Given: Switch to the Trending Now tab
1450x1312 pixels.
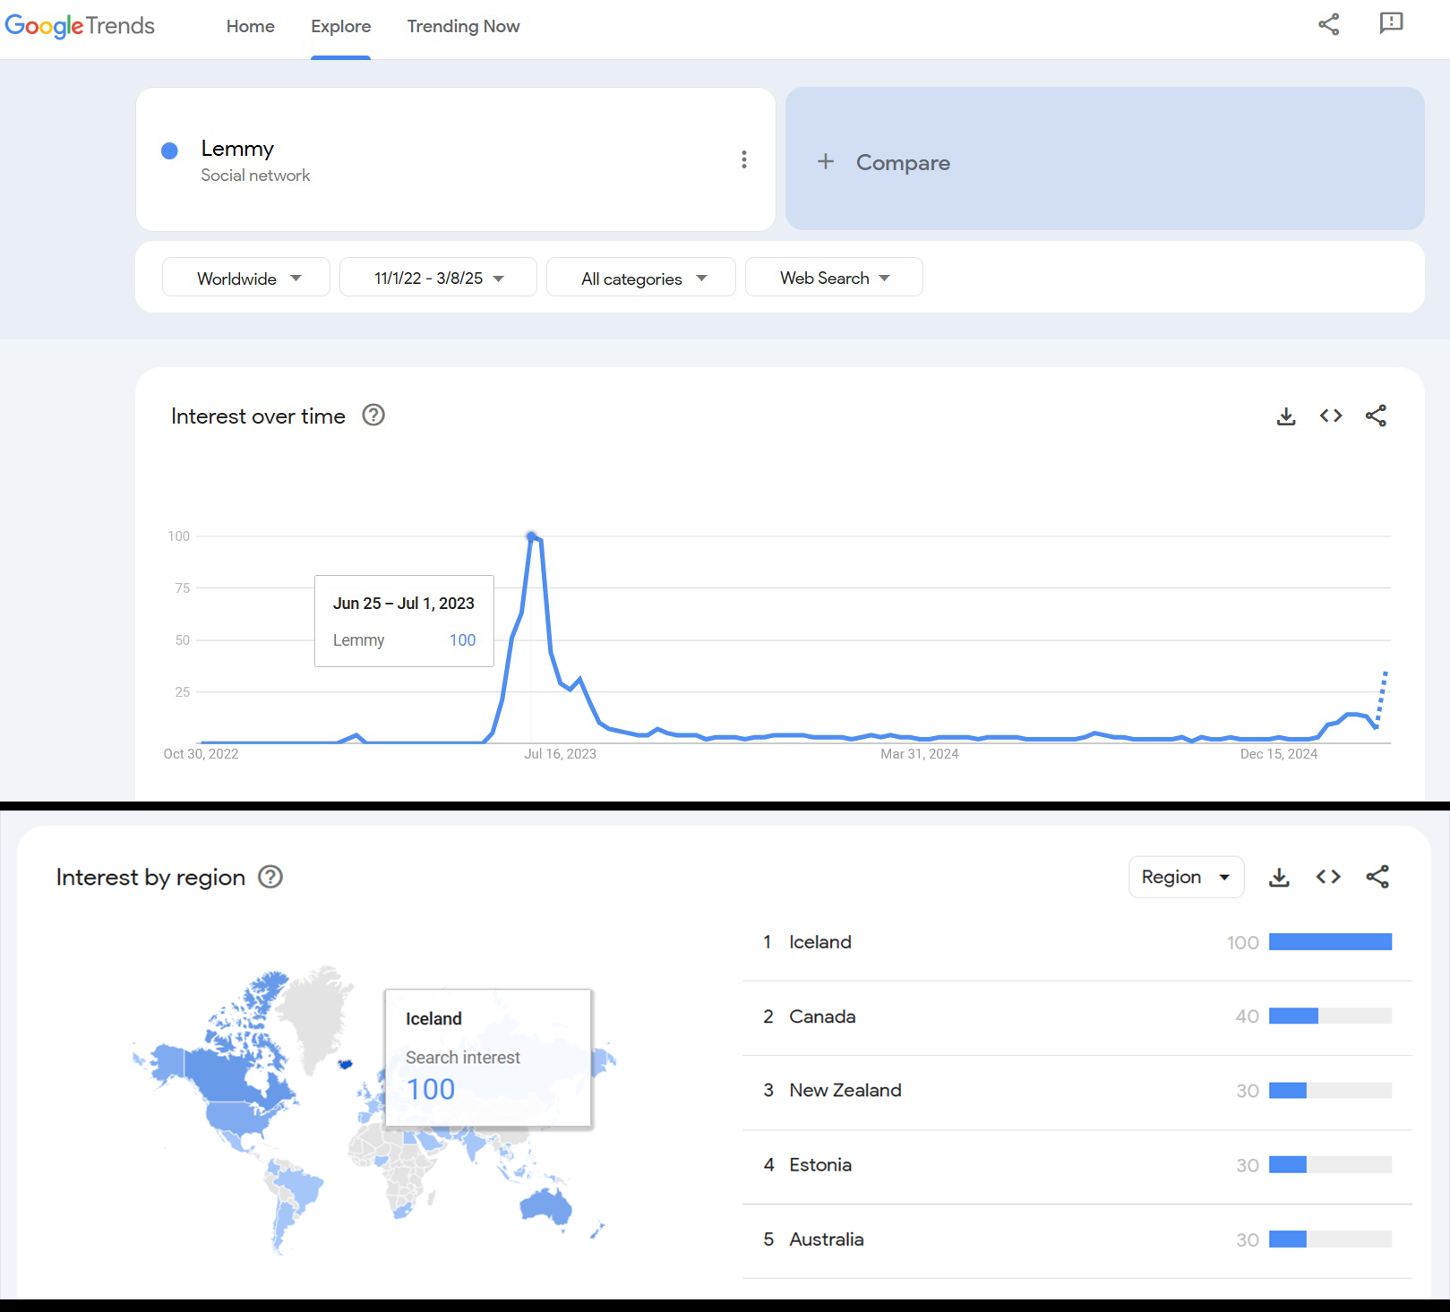Looking at the screenshot, I should coord(463,27).
